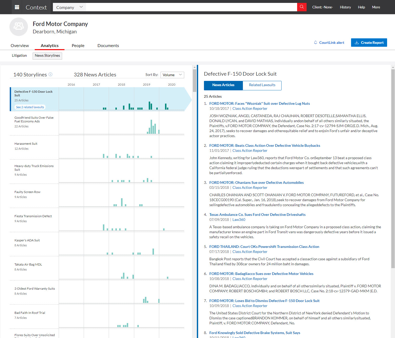The image size is (395, 338).
Task: Switch to the Documents tab
Action: pos(108,45)
